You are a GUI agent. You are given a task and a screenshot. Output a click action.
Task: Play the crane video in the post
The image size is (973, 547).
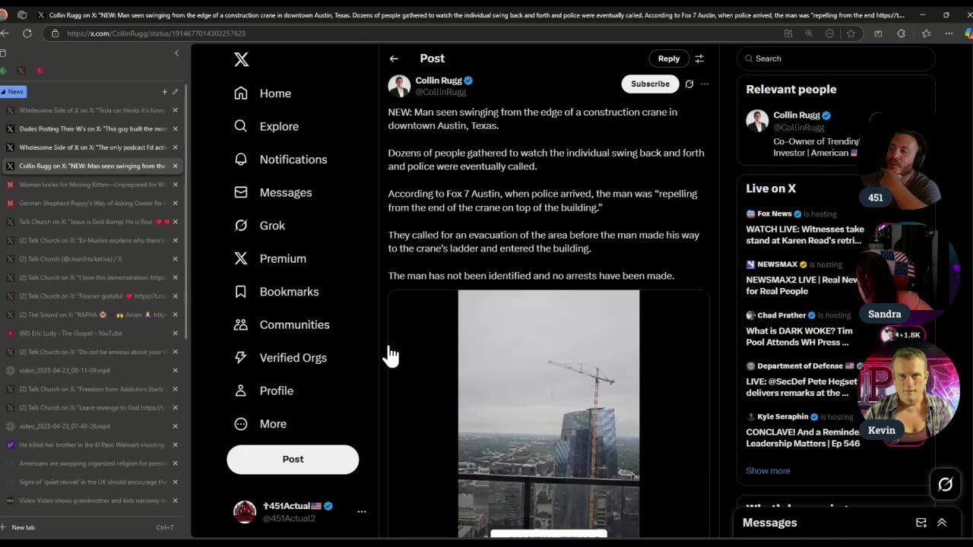(549, 414)
